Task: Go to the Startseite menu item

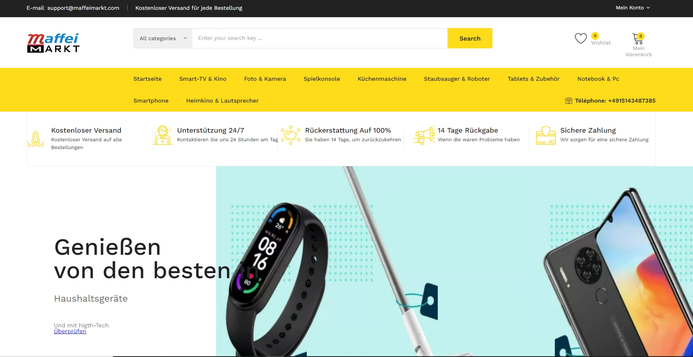Action: click(x=147, y=79)
